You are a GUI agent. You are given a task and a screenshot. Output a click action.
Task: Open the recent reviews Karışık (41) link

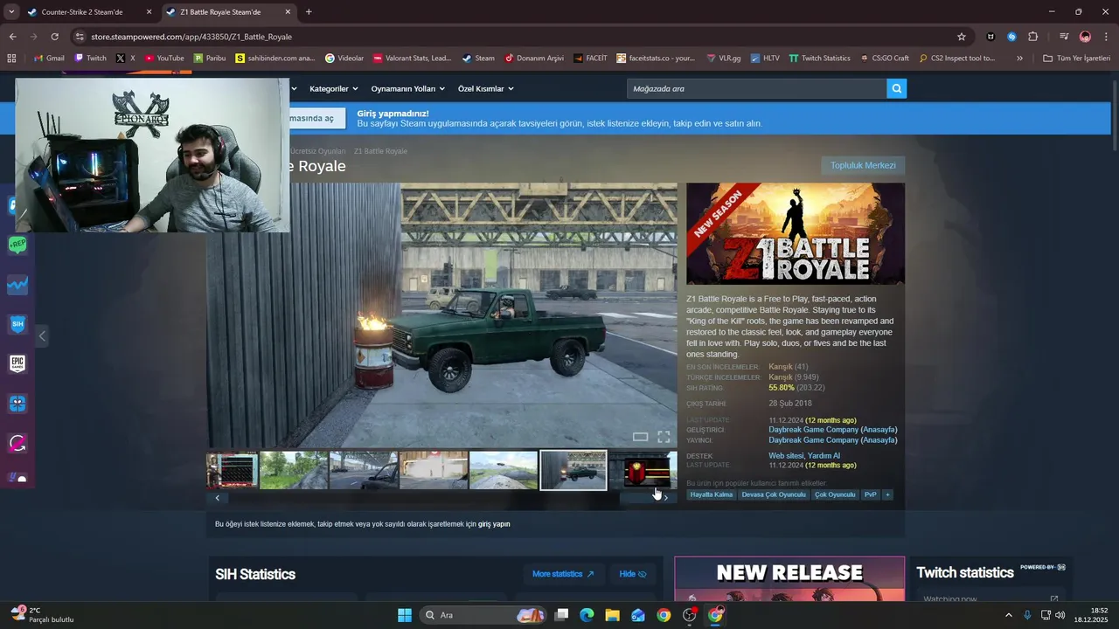coord(788,367)
